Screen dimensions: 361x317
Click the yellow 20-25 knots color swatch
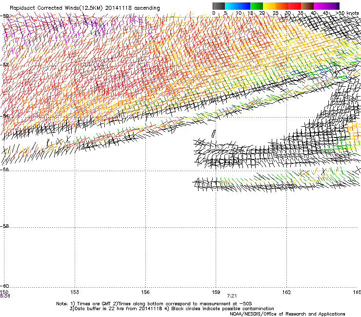(269, 6)
